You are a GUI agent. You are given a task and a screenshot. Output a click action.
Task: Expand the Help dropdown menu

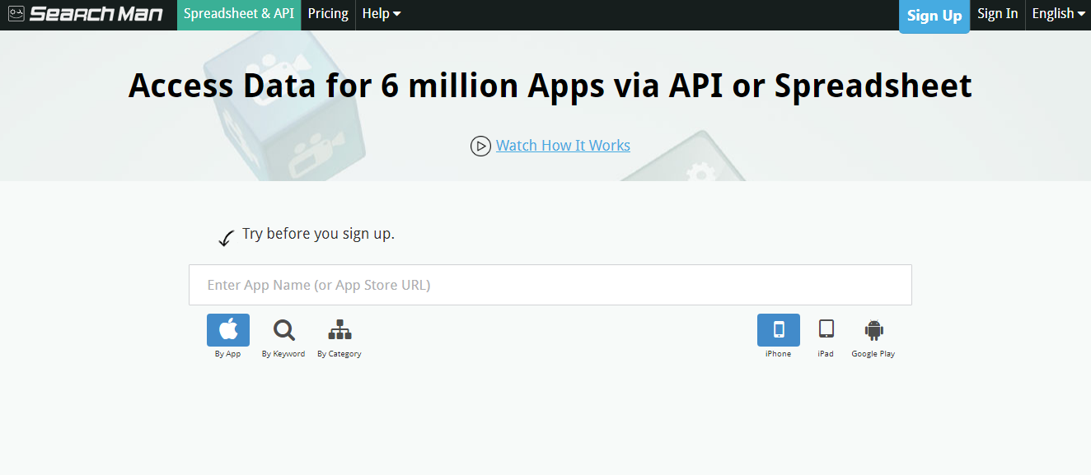click(x=382, y=14)
